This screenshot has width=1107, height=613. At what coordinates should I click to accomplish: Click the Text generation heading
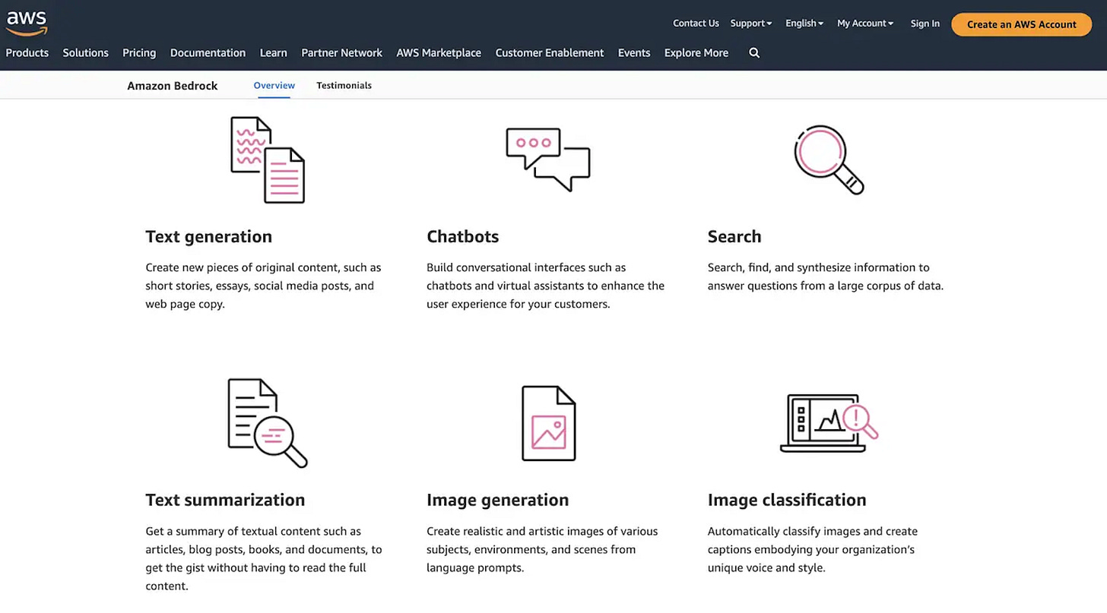click(x=209, y=236)
